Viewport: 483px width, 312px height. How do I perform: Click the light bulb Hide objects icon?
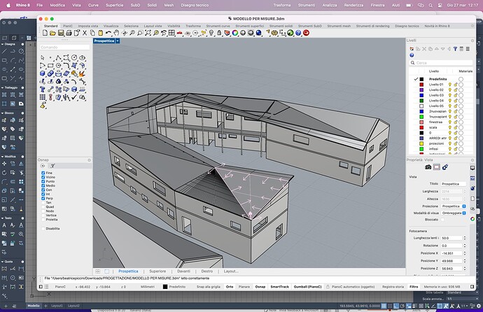211,33
